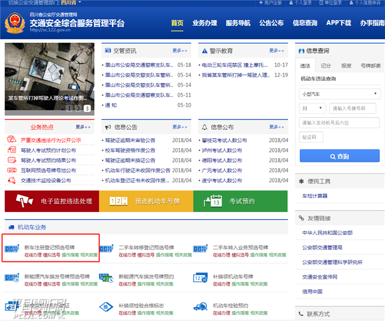This screenshot has height=322, width=385.
Task: Click plate icon for 二手车转移登记预选号牌
Action: [106, 248]
